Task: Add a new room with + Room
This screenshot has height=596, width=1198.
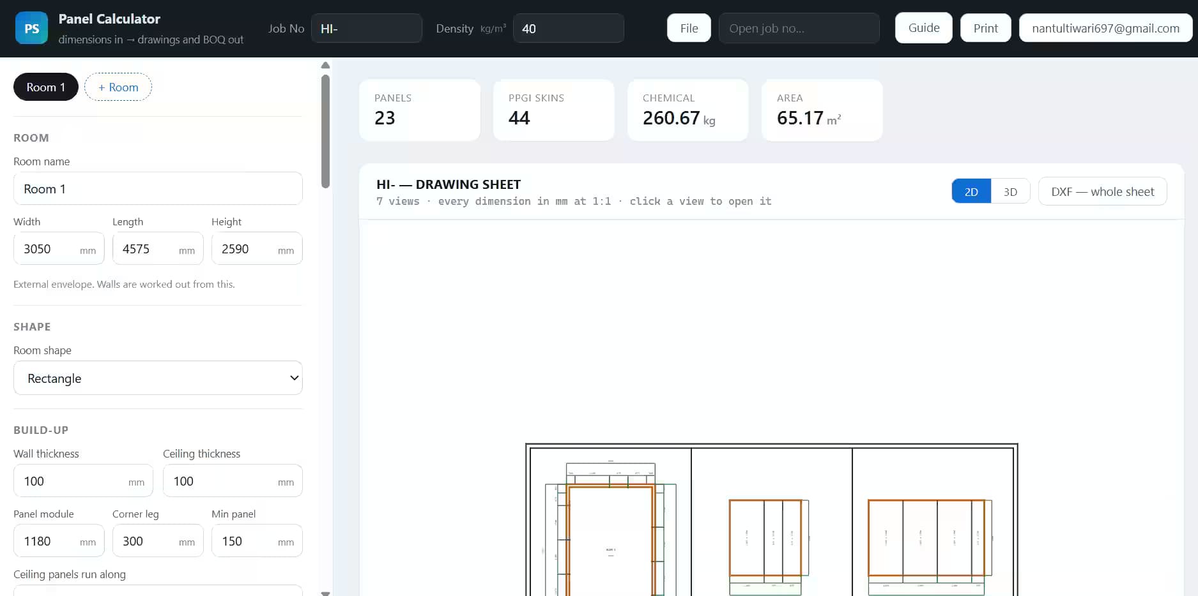Action: (x=118, y=87)
